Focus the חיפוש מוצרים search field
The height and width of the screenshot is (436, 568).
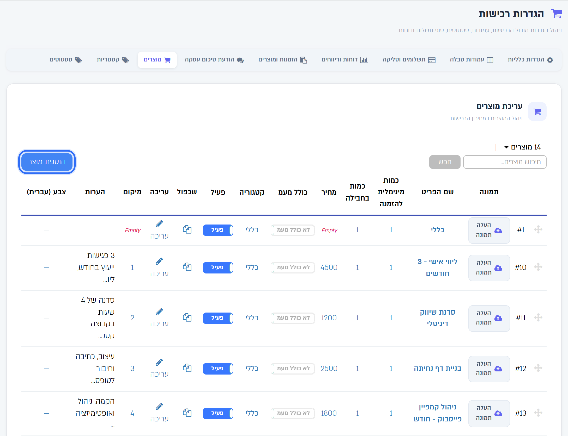coord(505,162)
